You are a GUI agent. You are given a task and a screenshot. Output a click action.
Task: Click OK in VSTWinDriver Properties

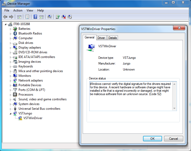152,139
